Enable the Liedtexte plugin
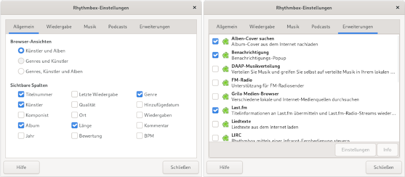 [215, 124]
